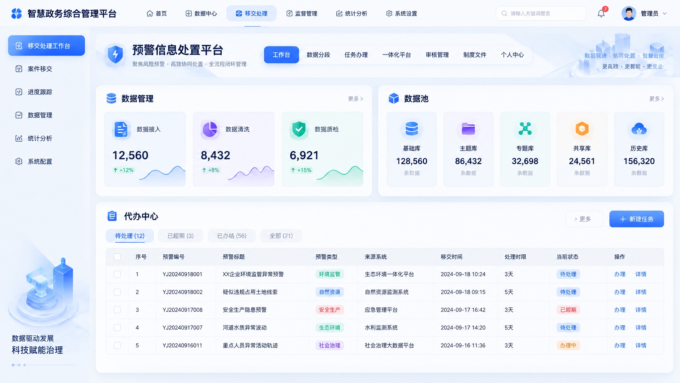
Task: Click the 数据管理 section stack icon
Action: pos(111,98)
